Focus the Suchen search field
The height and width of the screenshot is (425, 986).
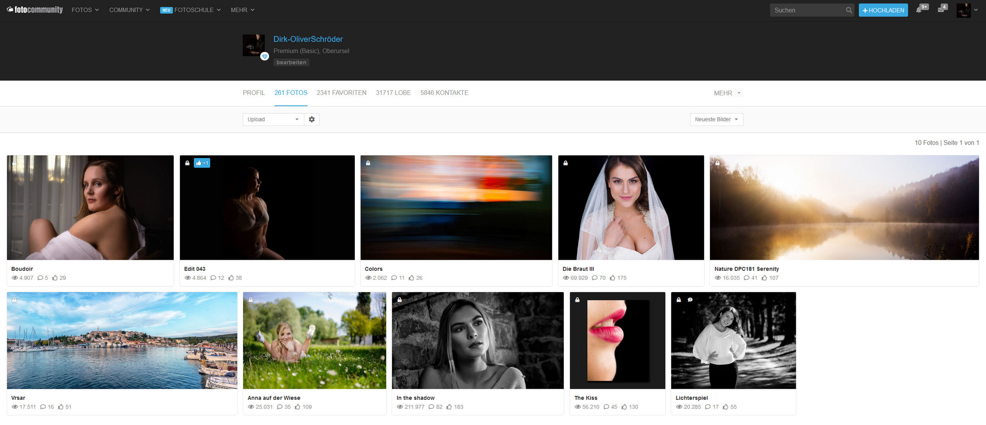(808, 10)
